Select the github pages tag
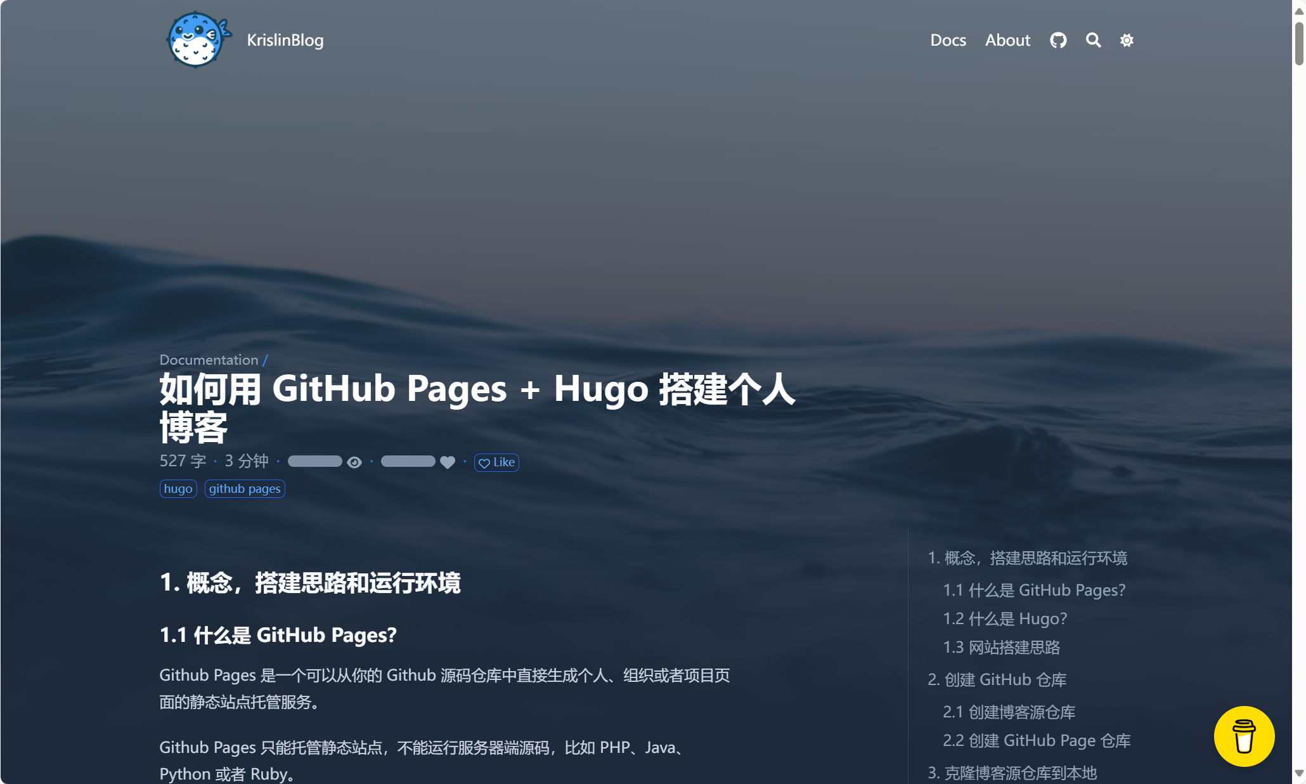The image size is (1306, 784). click(245, 489)
